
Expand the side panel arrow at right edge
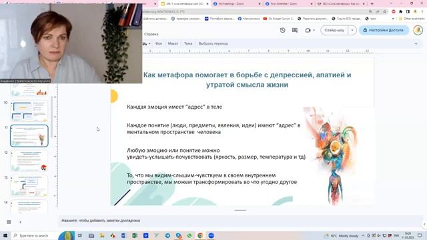point(424,224)
